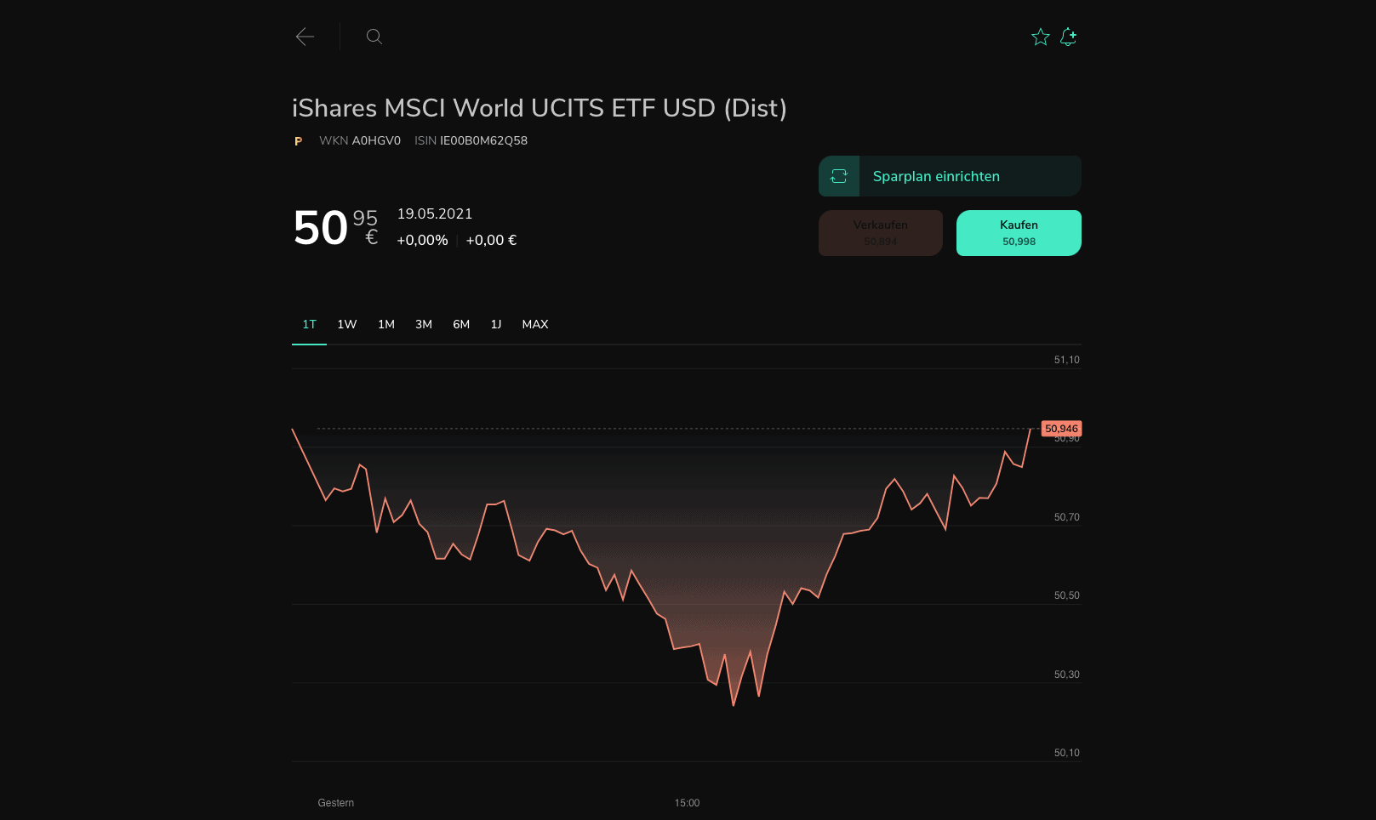
Task: Open search with the magnifier icon
Action: coord(374,37)
